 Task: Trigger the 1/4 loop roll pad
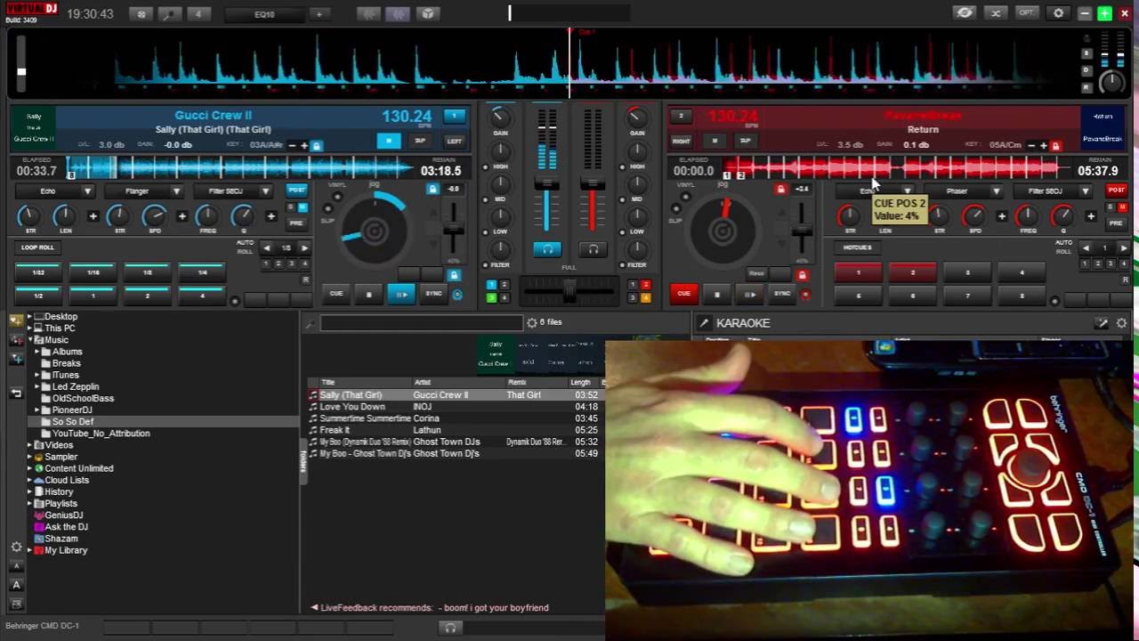pyautogui.click(x=202, y=272)
